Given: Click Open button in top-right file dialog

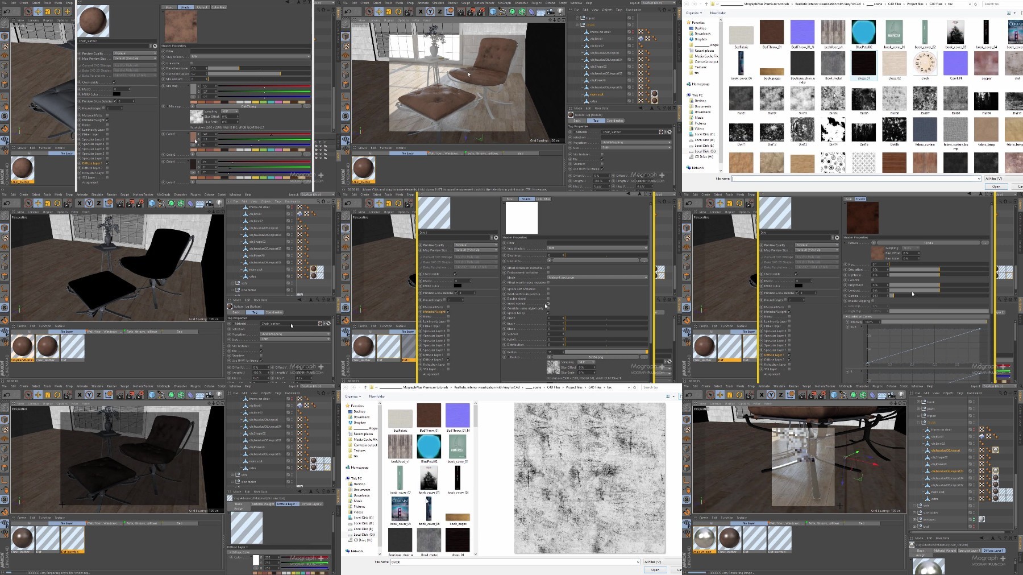Looking at the screenshot, I should coord(996,187).
